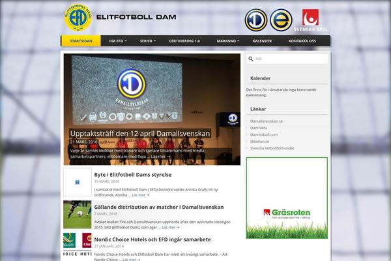This screenshot has height=261, width=391.
Task: Open the Damallsvenskan hero slide image
Action: 152,110
